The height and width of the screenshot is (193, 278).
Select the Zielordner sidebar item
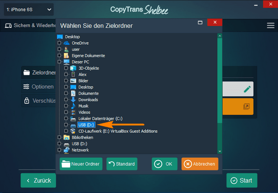(x=38, y=72)
